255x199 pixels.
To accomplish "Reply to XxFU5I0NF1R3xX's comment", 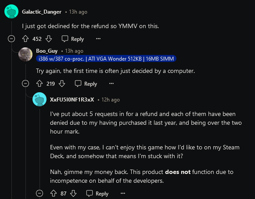I will [x=97, y=193].
